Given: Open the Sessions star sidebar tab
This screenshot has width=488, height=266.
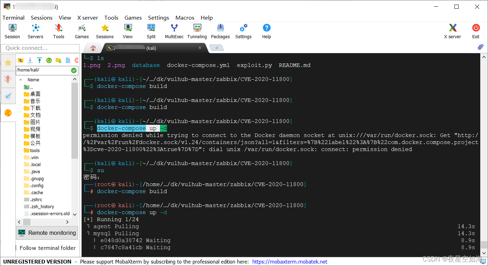Looking at the screenshot, I should tap(8, 62).
